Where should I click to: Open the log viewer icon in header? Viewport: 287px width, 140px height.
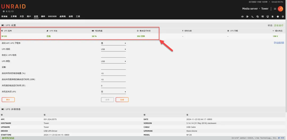click(x=273, y=16)
